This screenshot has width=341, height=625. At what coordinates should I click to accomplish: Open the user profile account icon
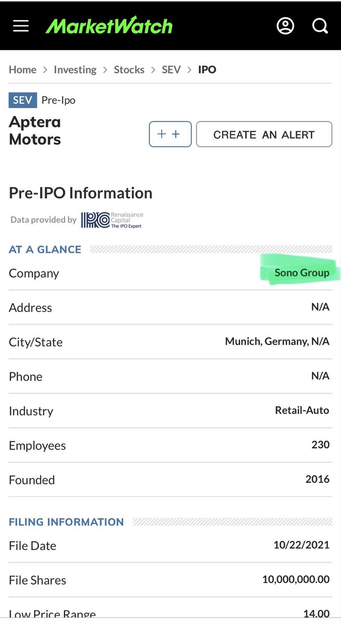click(x=285, y=26)
